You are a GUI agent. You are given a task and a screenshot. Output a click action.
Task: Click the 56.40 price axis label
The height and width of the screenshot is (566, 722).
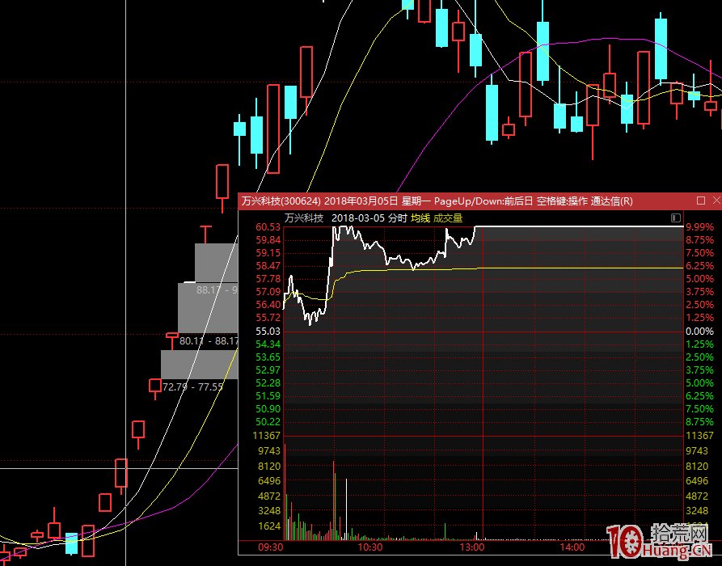pos(268,304)
